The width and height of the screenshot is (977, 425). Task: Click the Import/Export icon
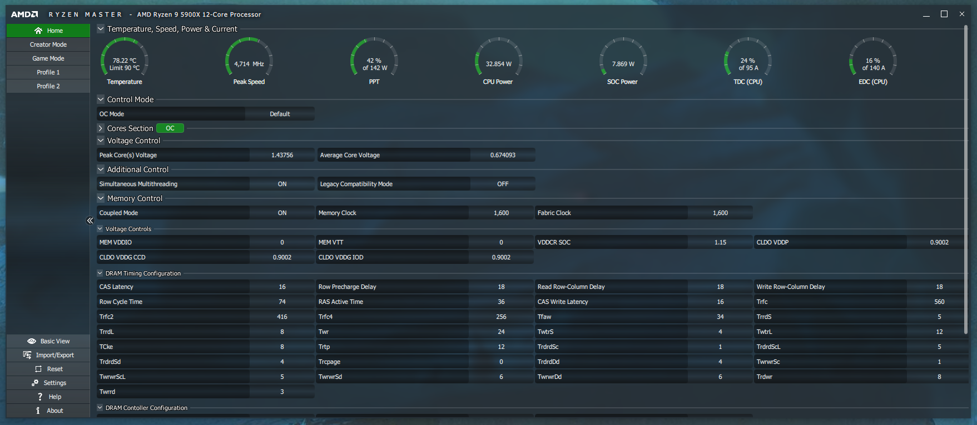(x=27, y=355)
